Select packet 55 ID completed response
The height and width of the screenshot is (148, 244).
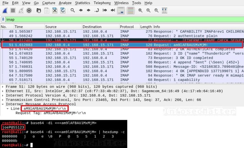122,58
